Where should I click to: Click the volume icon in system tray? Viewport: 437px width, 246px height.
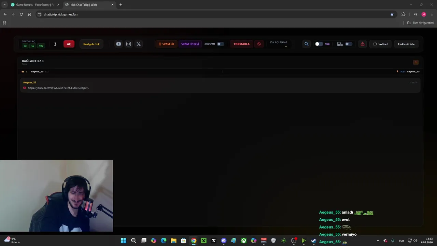[415, 241]
